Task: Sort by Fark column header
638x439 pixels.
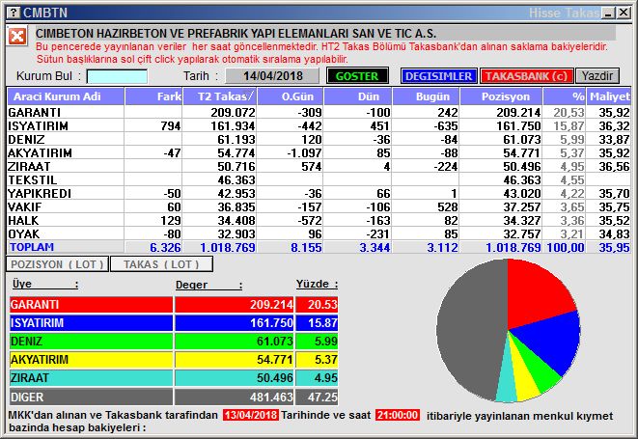Action: [153, 96]
